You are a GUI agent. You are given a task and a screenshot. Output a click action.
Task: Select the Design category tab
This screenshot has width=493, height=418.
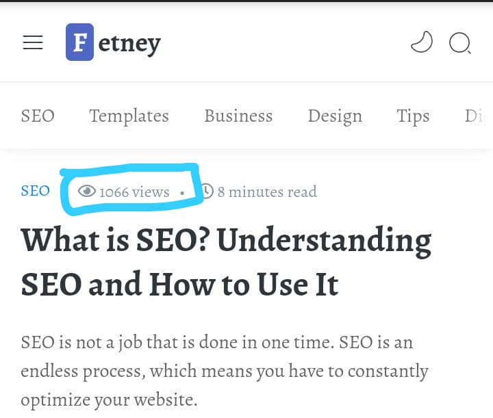(x=335, y=116)
